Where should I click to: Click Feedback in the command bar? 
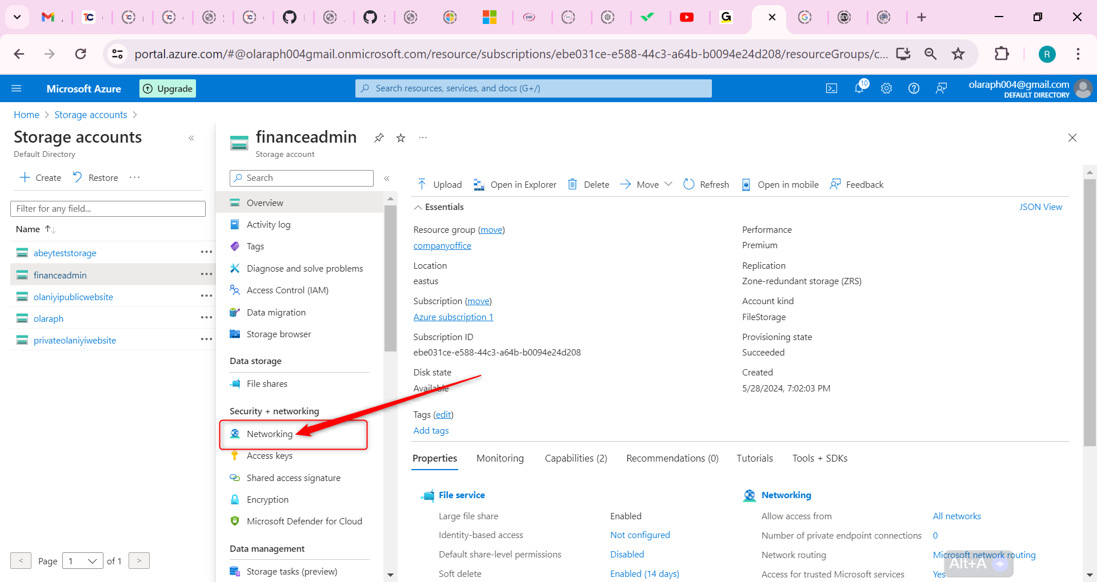coord(856,184)
